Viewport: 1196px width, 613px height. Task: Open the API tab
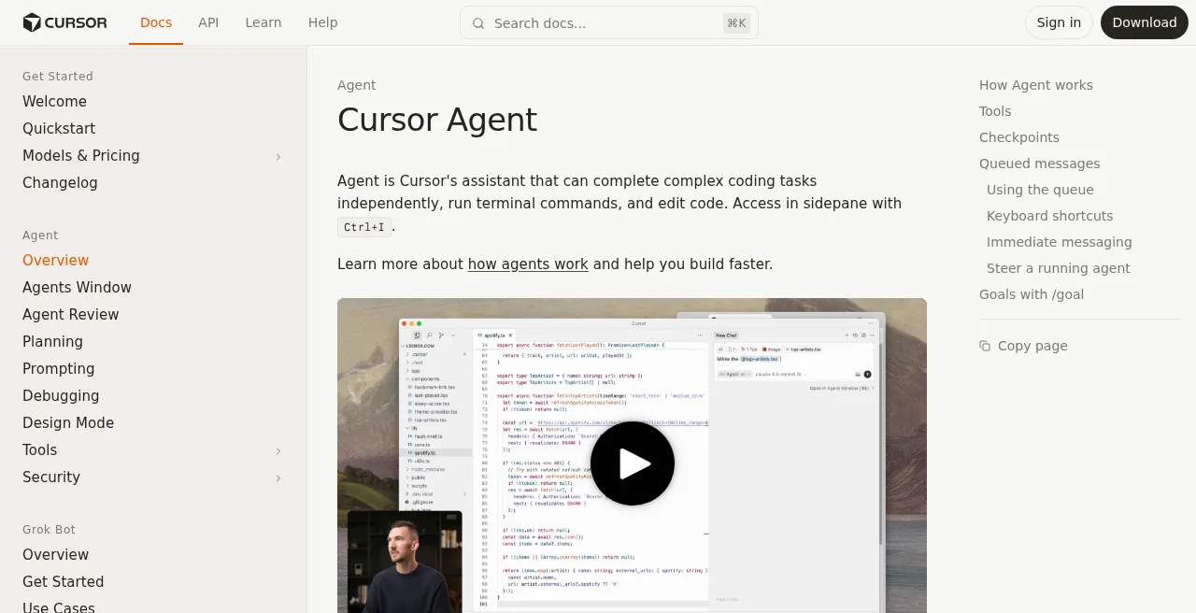click(208, 22)
